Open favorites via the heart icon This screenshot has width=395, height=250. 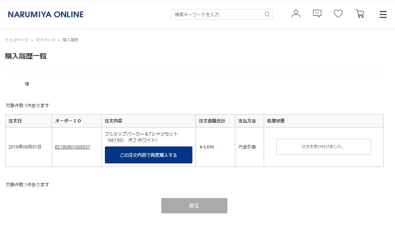pos(338,14)
